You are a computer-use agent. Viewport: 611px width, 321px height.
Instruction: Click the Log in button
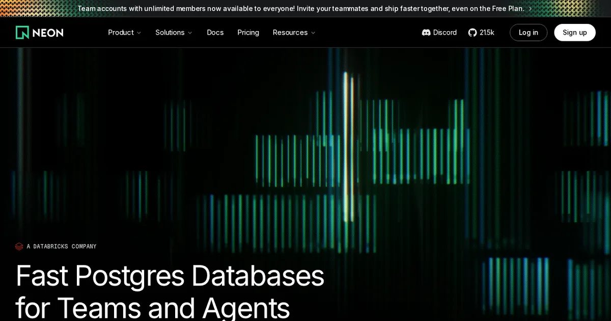(x=529, y=33)
